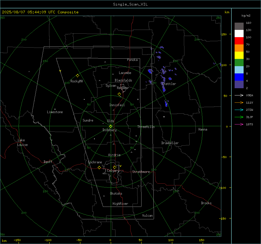261x244 pixels.
Task: Click the legend value 8
Action: coord(247,73)
